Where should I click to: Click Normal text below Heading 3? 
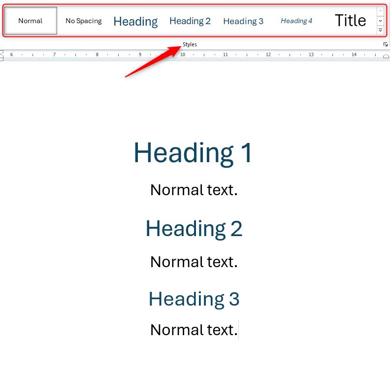194,330
